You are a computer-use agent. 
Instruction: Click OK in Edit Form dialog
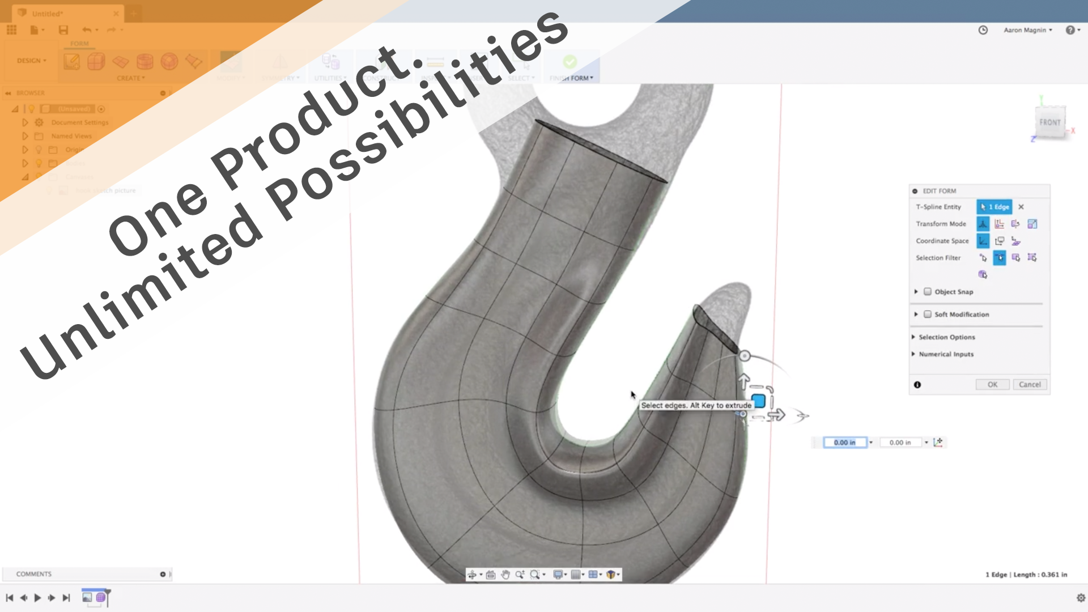coord(992,385)
